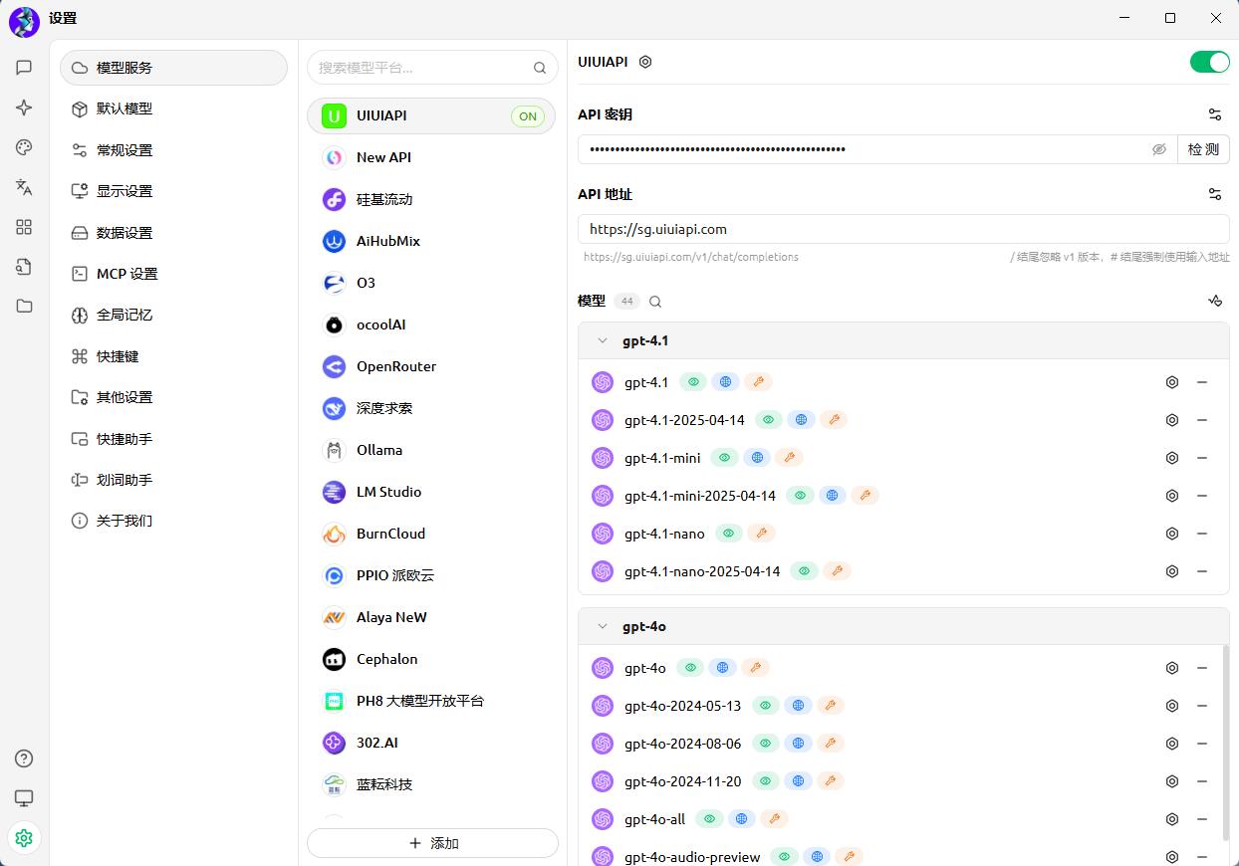
Task: Click the 检测 API key check button
Action: coord(1203,149)
